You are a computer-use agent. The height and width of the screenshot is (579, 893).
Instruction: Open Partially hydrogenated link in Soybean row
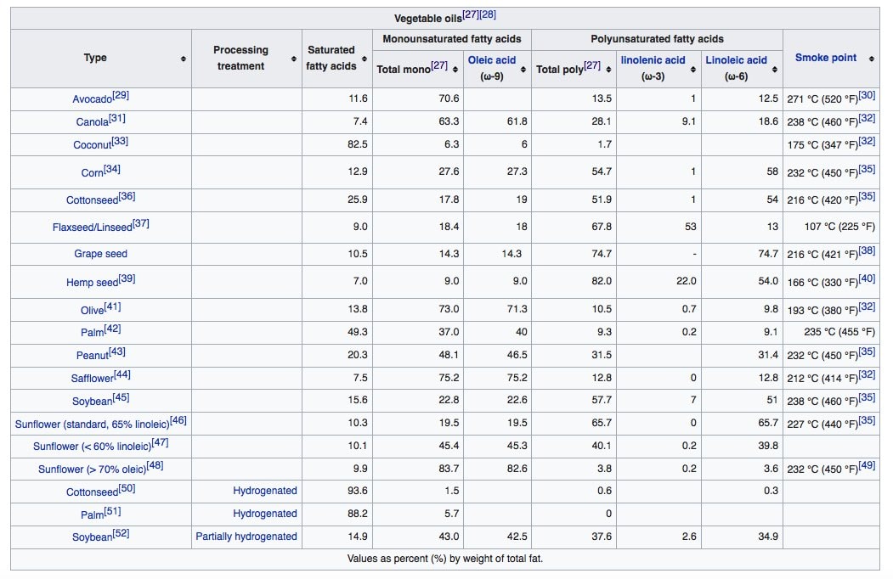point(246,537)
